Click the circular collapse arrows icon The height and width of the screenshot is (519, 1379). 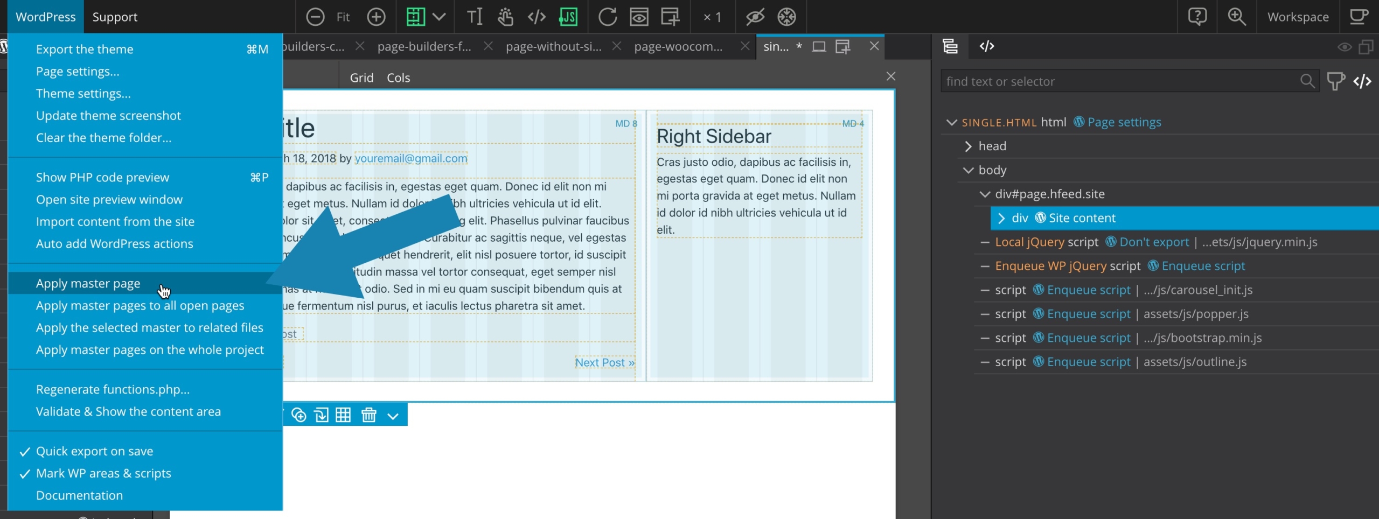pyautogui.click(x=787, y=17)
